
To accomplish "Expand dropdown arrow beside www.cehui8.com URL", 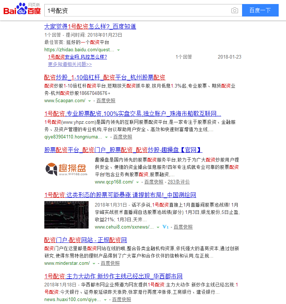I will tap(158, 227).
